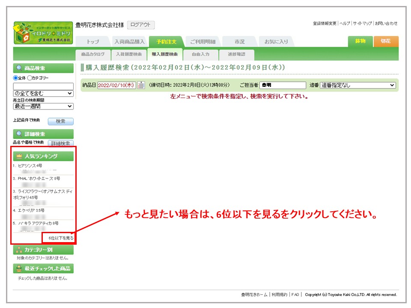Screen dimensions: 411x308
Task: Select the カテゴリー radio button
Action: click(x=30, y=78)
